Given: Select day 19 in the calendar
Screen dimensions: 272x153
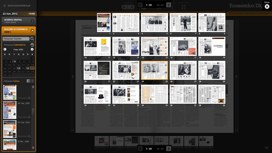Looking at the screenshot, I should [18, 68].
